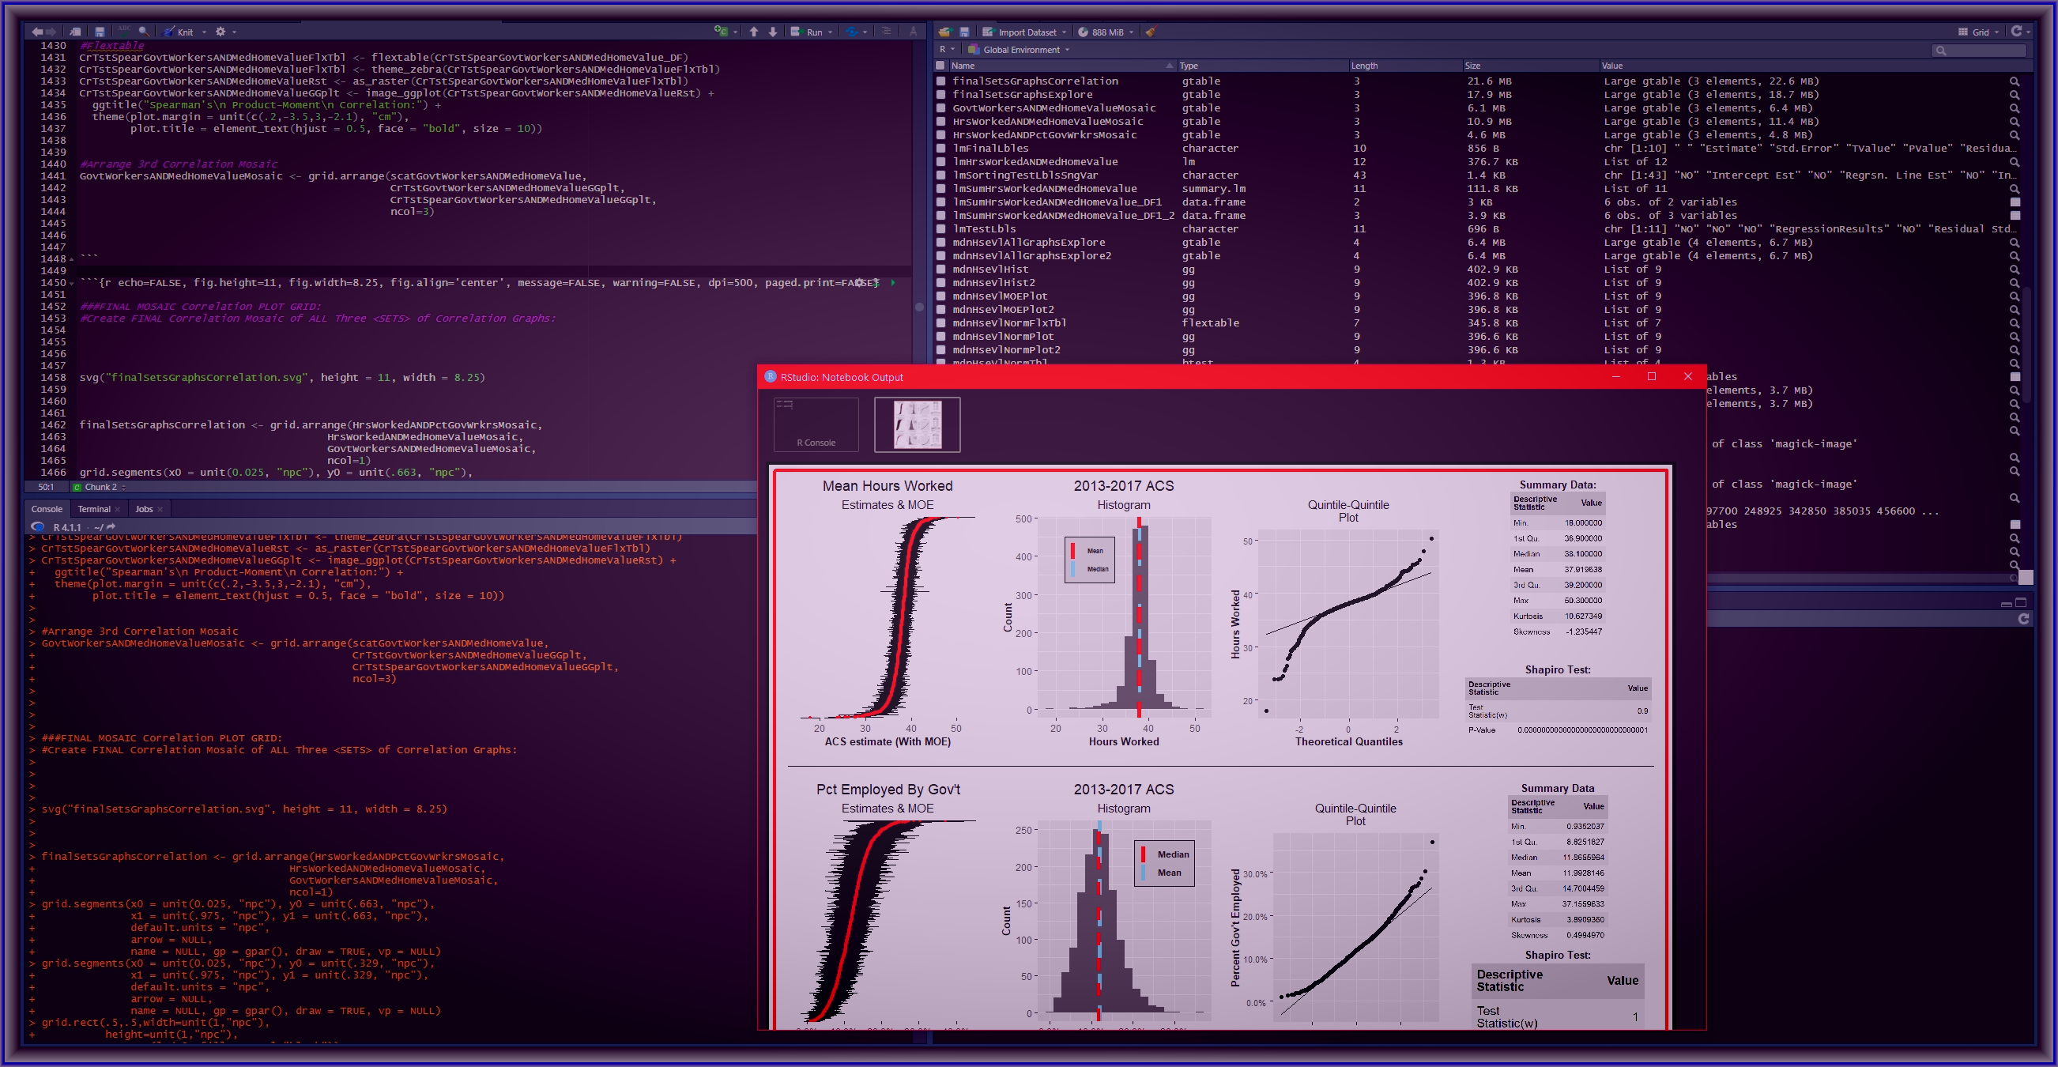2058x1067 pixels.
Task: Open find/replace magnifier in editor toolbar
Action: (x=144, y=32)
